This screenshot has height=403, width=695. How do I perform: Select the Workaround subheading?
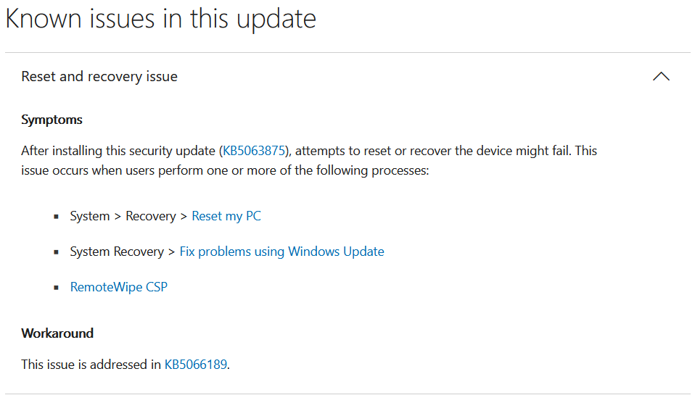pyautogui.click(x=57, y=333)
